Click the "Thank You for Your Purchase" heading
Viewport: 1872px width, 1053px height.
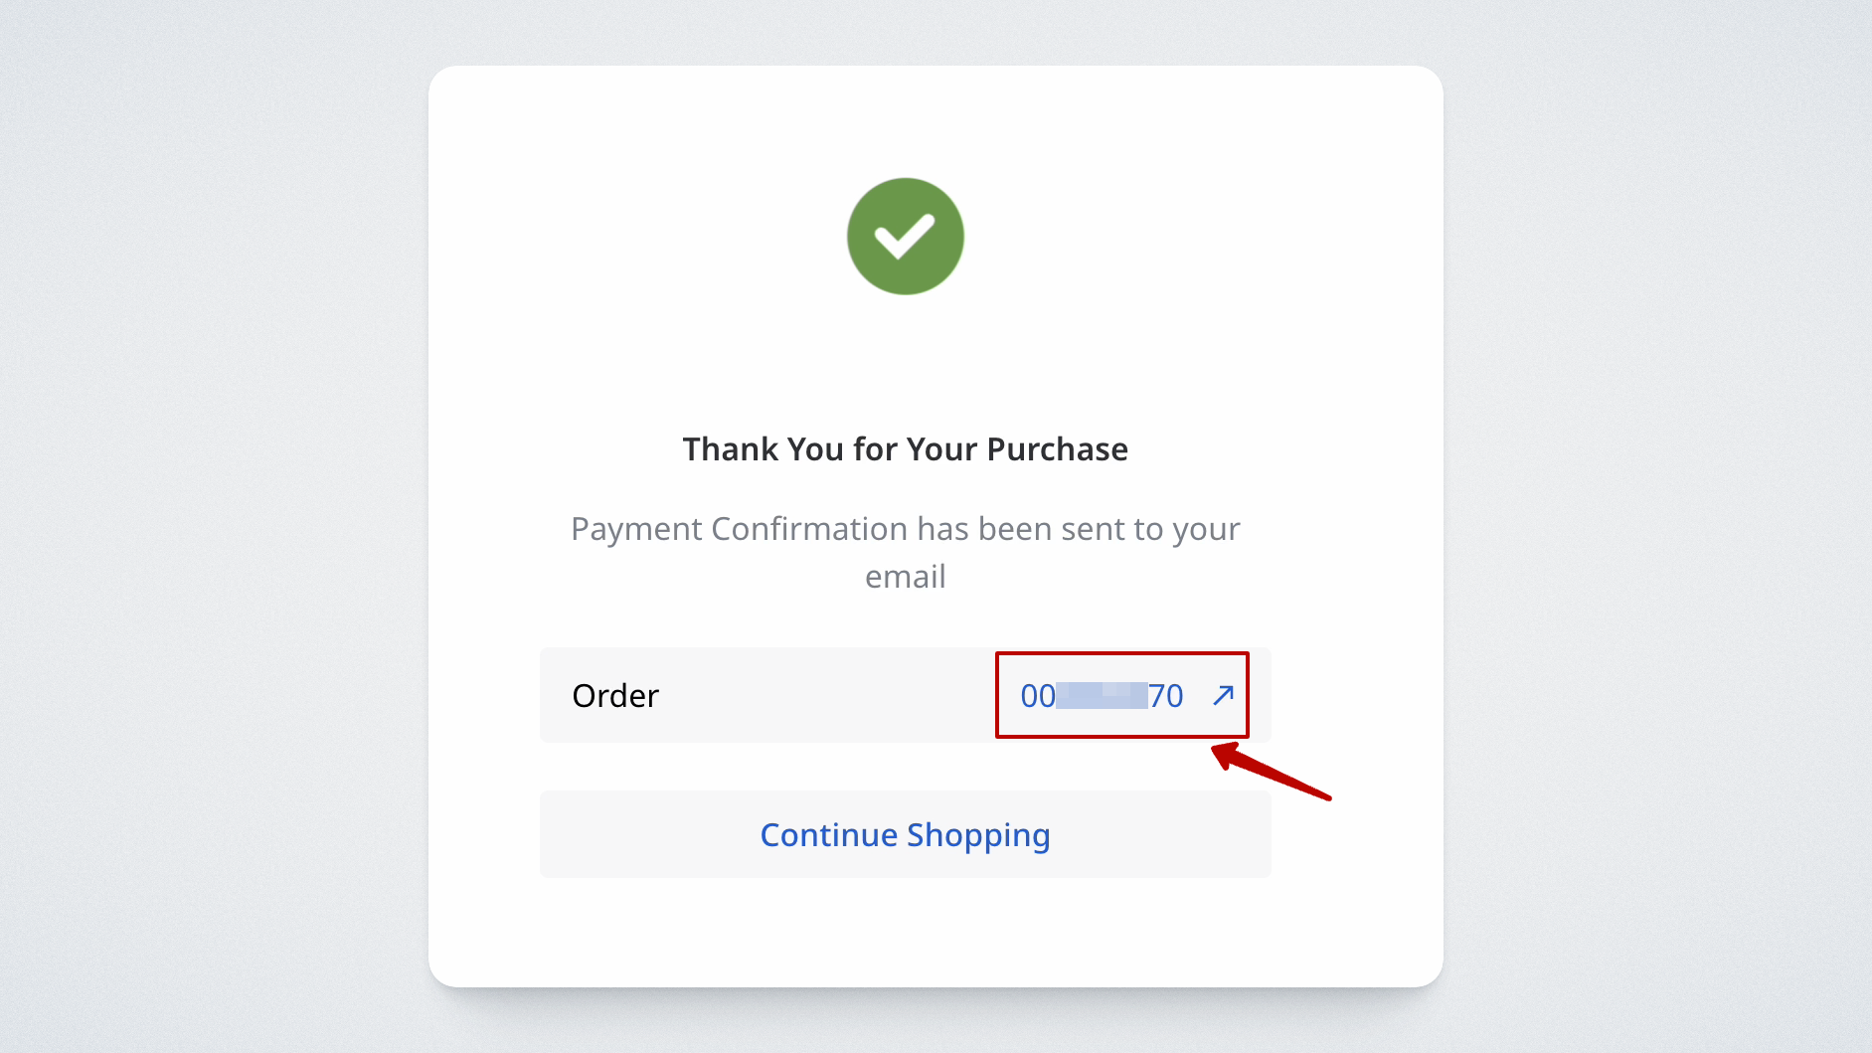[x=905, y=449]
